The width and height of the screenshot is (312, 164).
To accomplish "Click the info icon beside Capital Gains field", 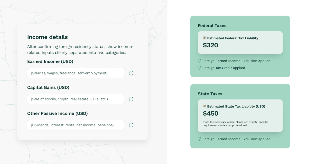I will pos(131,99).
